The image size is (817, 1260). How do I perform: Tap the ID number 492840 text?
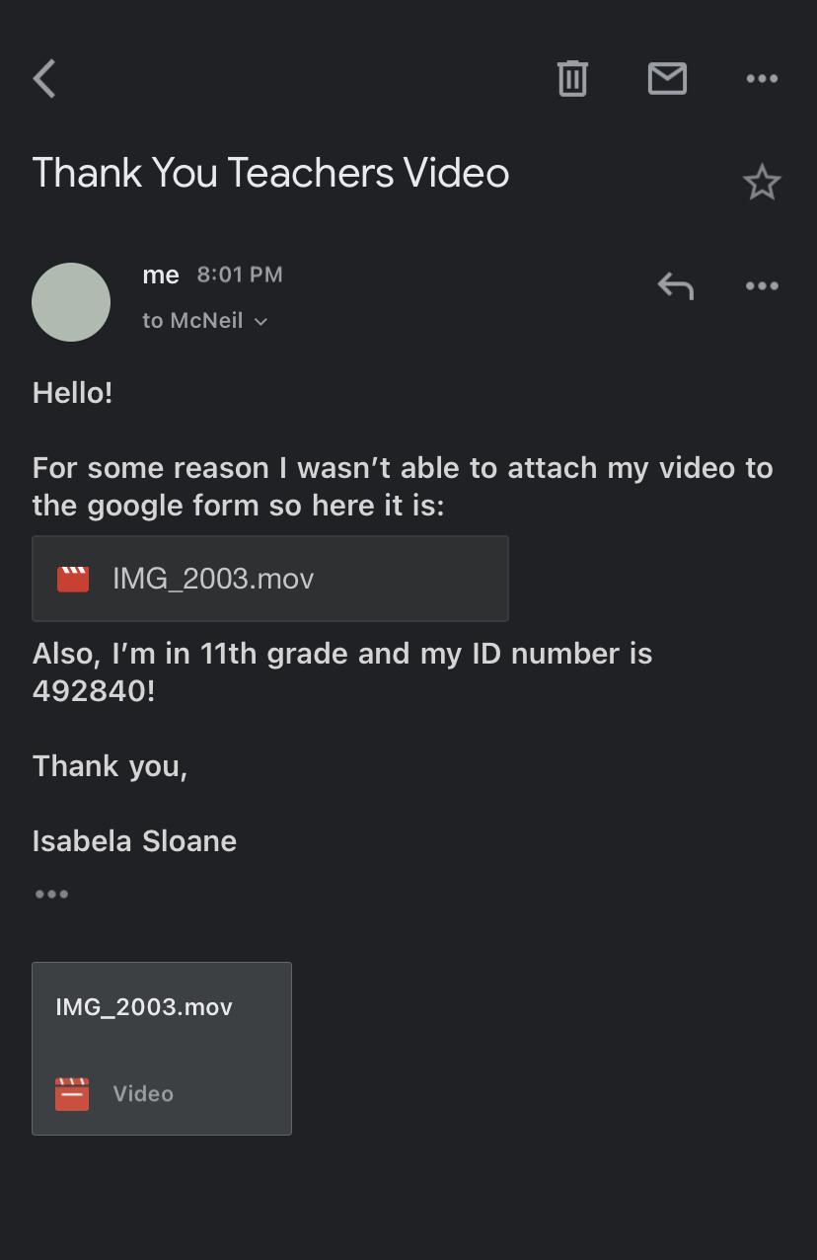[89, 691]
